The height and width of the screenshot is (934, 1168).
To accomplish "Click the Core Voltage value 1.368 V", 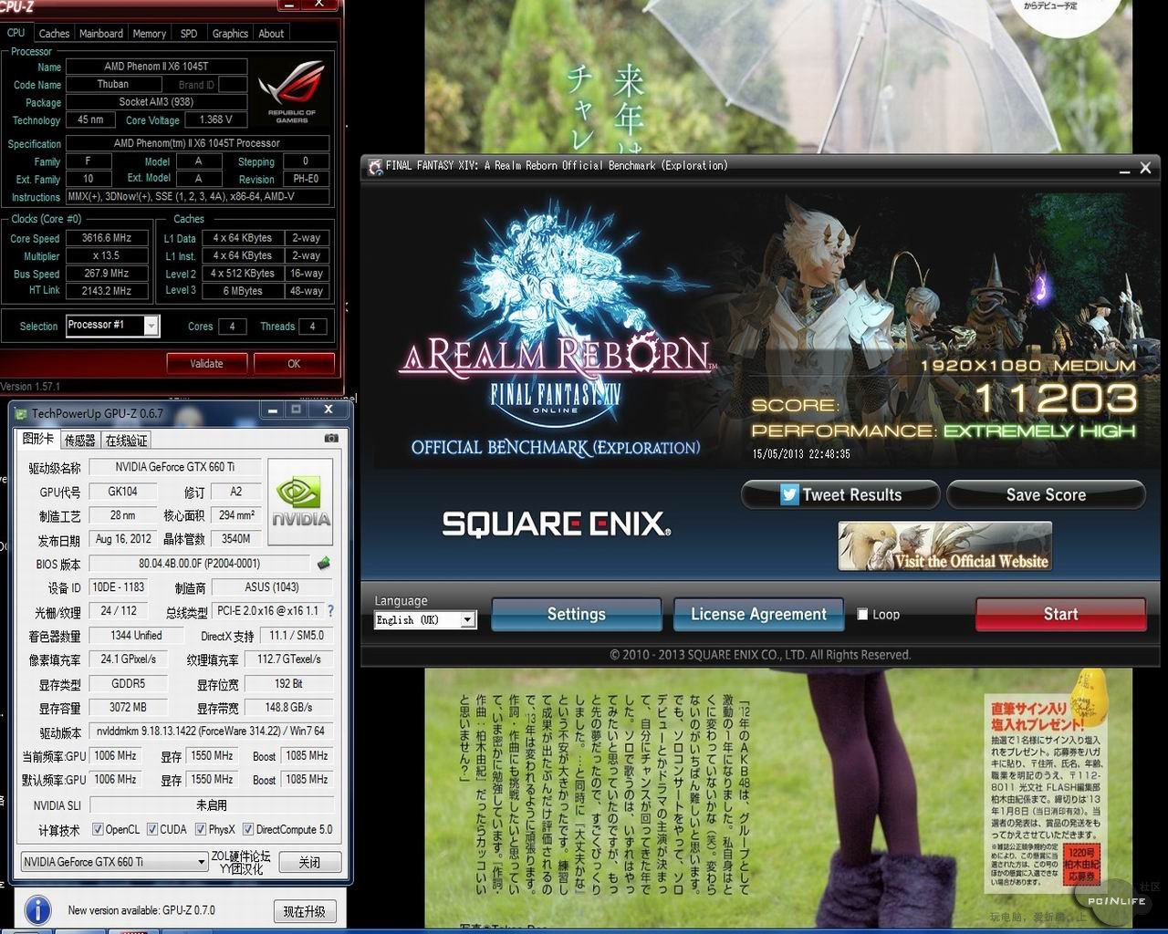I will click(215, 119).
